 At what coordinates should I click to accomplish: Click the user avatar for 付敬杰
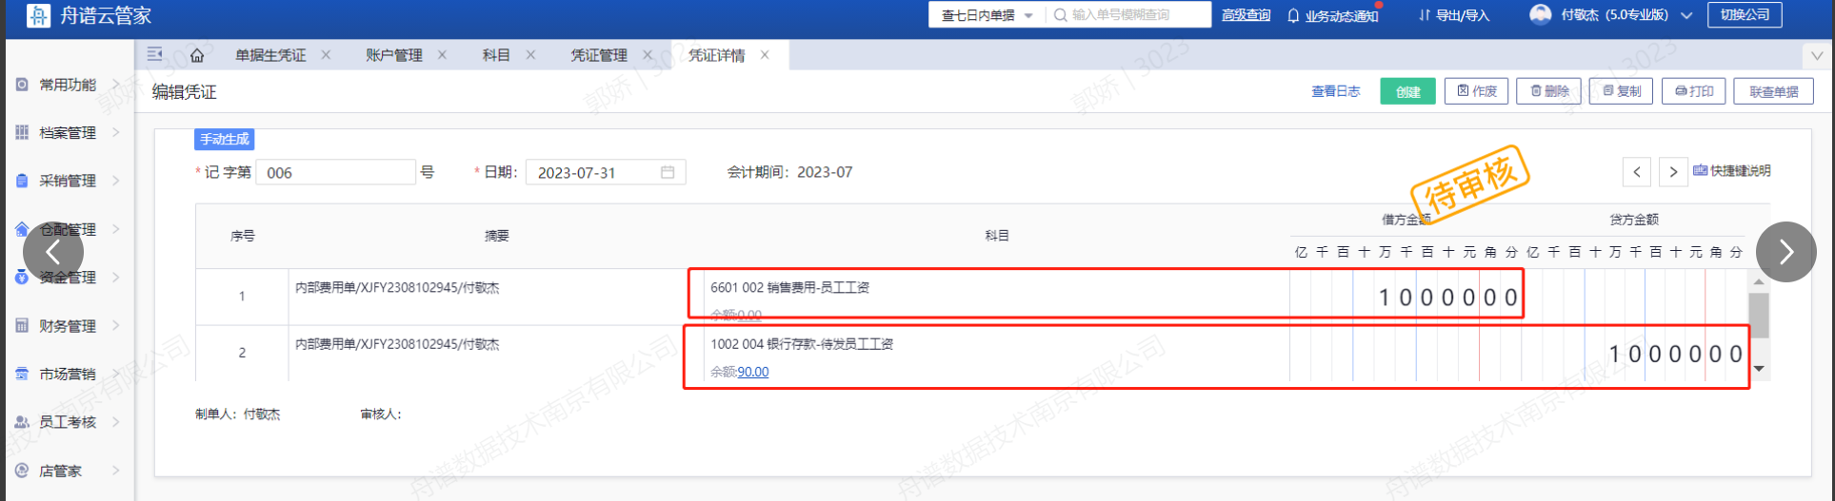point(1540,14)
